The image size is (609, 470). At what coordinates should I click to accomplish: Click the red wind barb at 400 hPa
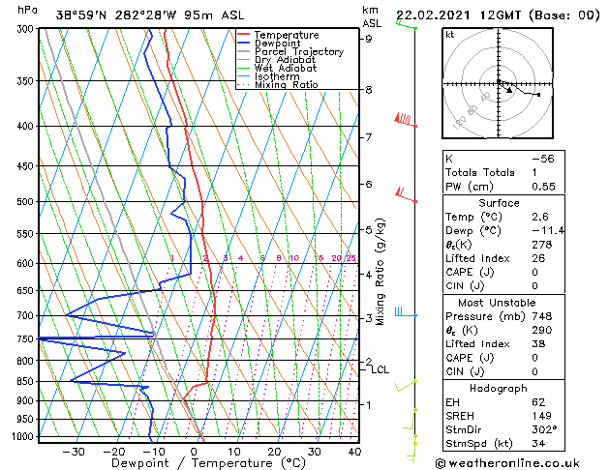coord(406,120)
